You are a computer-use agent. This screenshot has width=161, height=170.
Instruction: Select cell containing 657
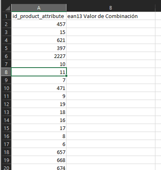pos(39,152)
